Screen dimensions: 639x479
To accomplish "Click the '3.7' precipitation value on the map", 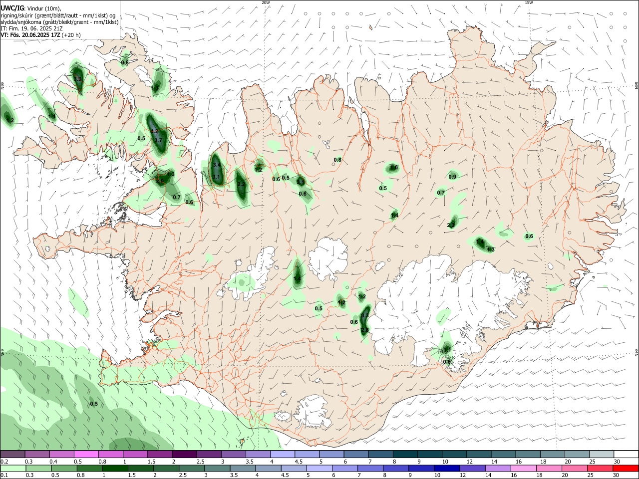I will click(x=158, y=140).
